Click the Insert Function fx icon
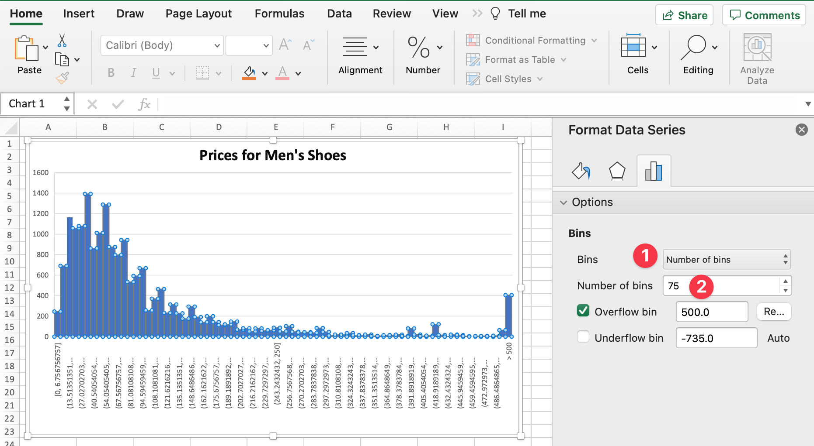814x446 pixels. (x=144, y=104)
